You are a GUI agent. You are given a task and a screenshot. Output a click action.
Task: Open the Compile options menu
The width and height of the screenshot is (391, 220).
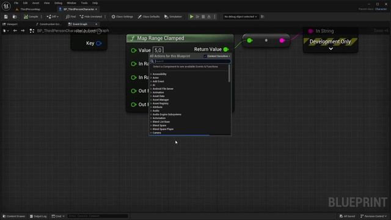(42, 16)
